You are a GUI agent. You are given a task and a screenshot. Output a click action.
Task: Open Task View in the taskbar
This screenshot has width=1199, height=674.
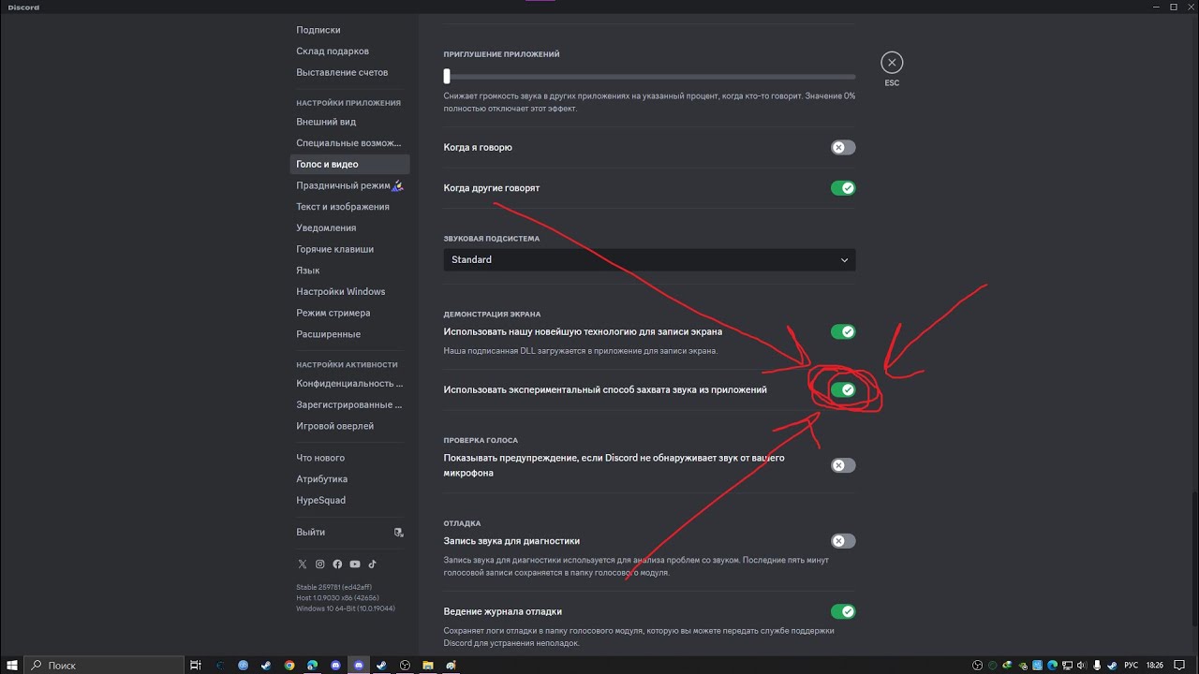coord(196,666)
